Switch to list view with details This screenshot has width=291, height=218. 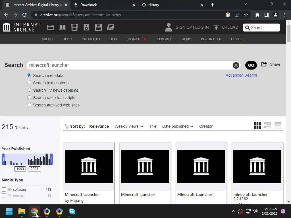[x=268, y=126]
